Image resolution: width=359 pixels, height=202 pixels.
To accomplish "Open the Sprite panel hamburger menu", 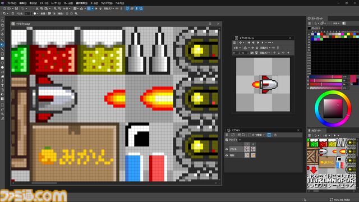I will 227,135.
